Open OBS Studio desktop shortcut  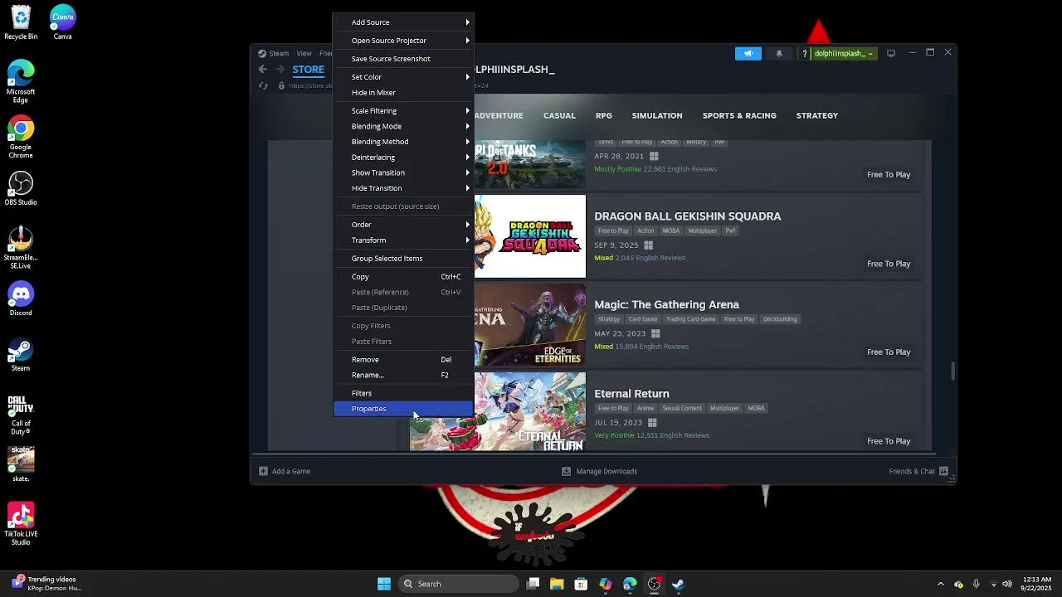click(21, 188)
